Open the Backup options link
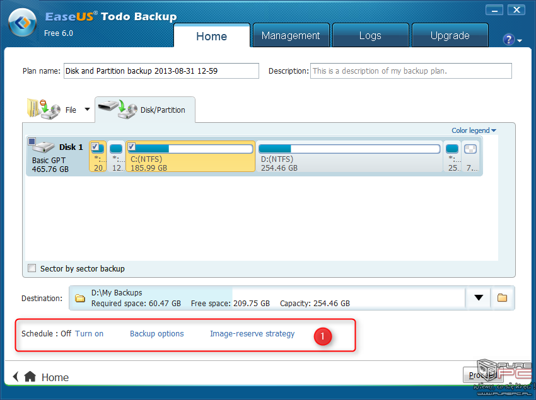Screen dimensions: 536x400 (156, 334)
